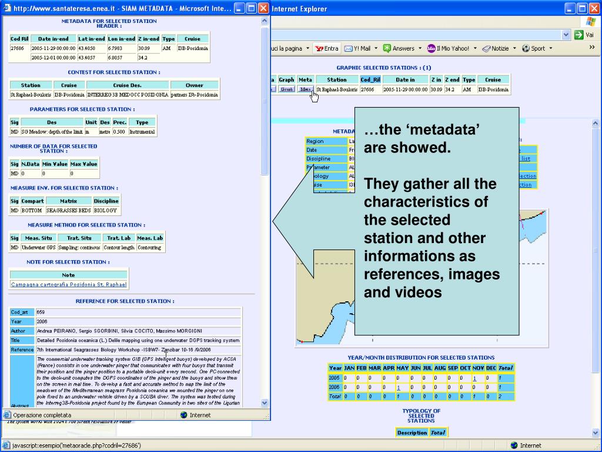
Task: Click the Graph button for St.Raphael-Bouloris
Action: point(286,89)
